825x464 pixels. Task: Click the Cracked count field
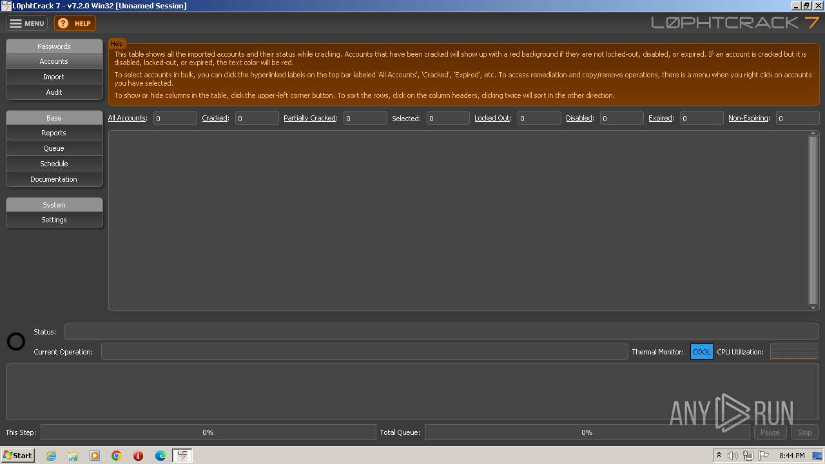[x=257, y=118]
